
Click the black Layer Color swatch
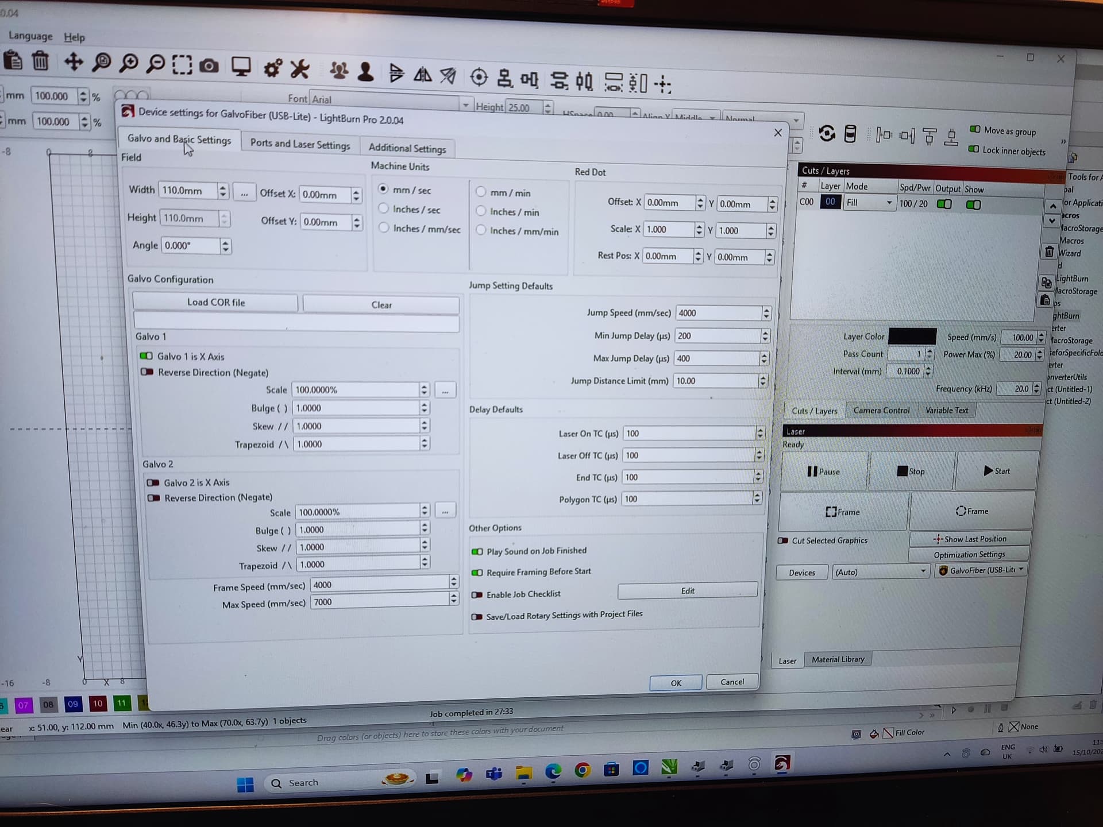[x=912, y=337]
